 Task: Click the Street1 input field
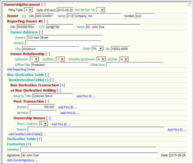(x=65, y=38)
